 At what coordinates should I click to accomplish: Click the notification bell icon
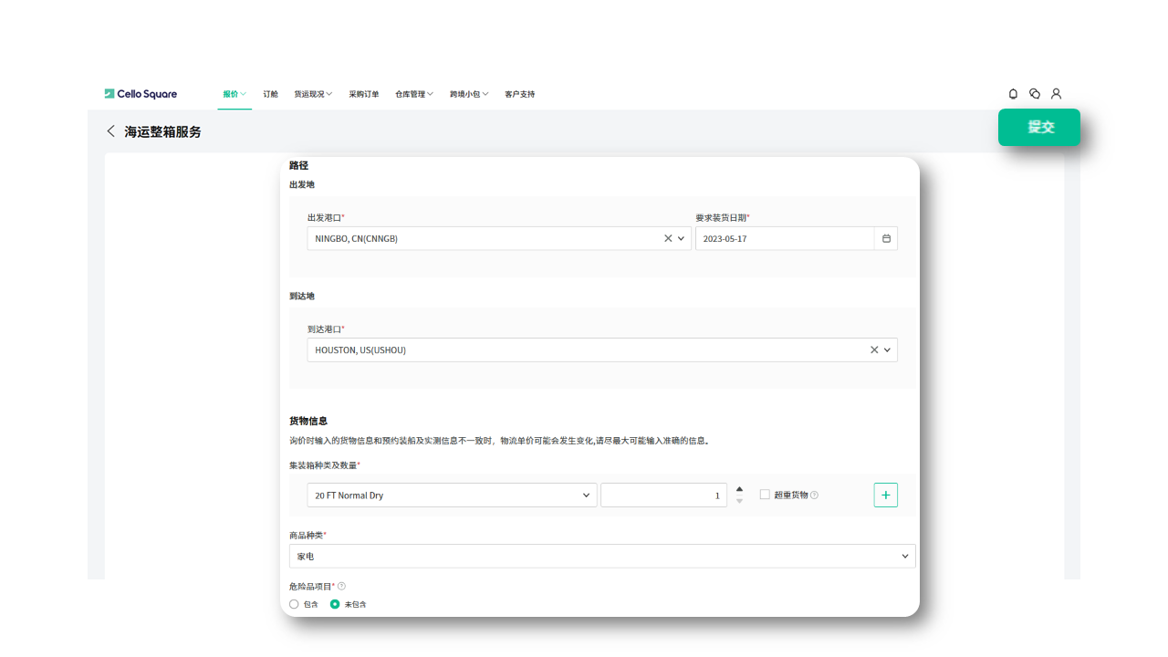tap(1013, 94)
